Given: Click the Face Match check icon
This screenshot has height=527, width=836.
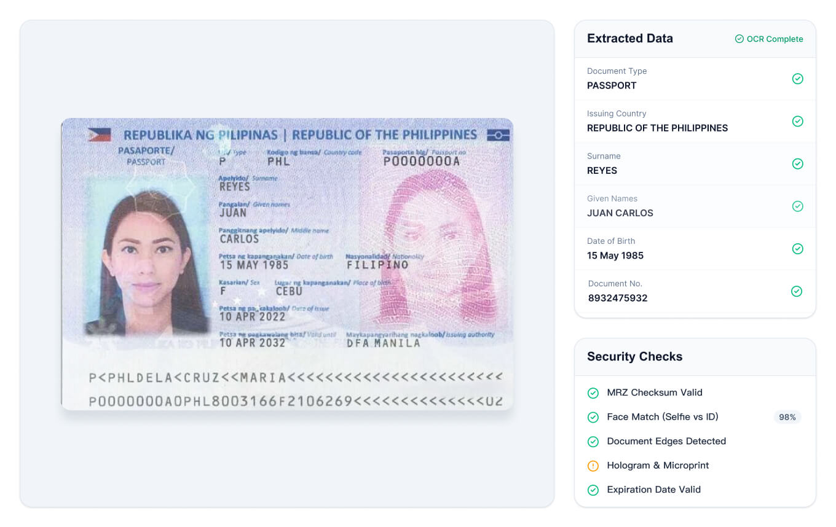Looking at the screenshot, I should 593,417.
